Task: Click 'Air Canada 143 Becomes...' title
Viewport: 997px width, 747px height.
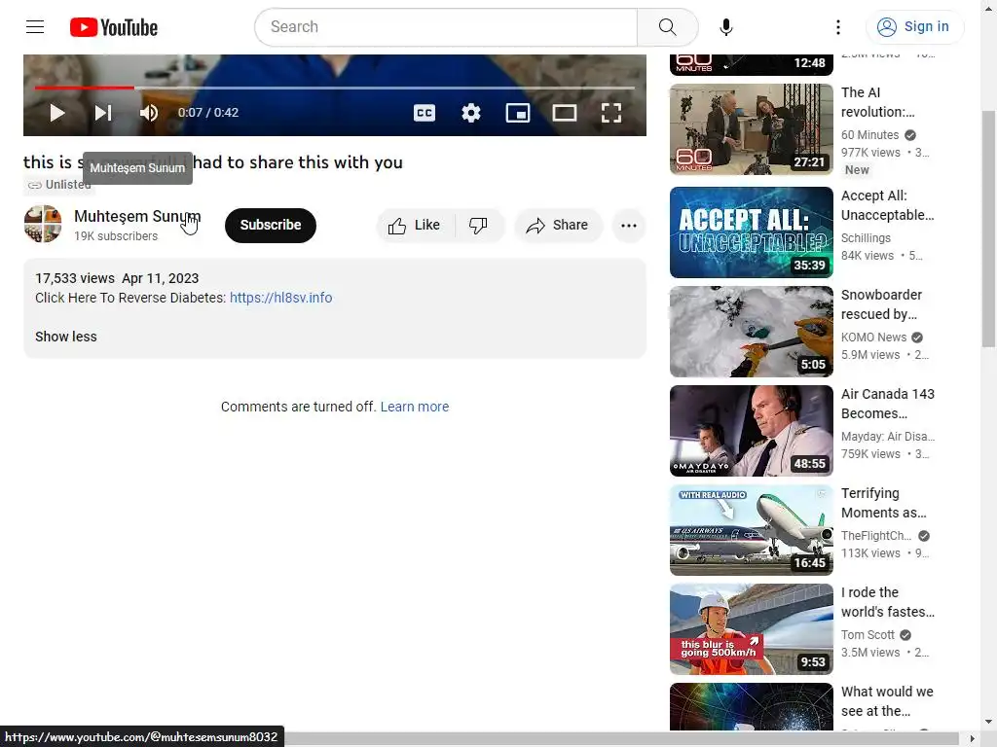Action: 888,404
